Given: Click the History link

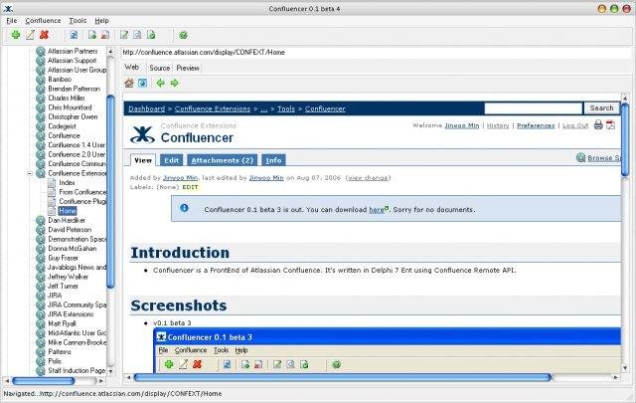Looking at the screenshot, I should 498,125.
